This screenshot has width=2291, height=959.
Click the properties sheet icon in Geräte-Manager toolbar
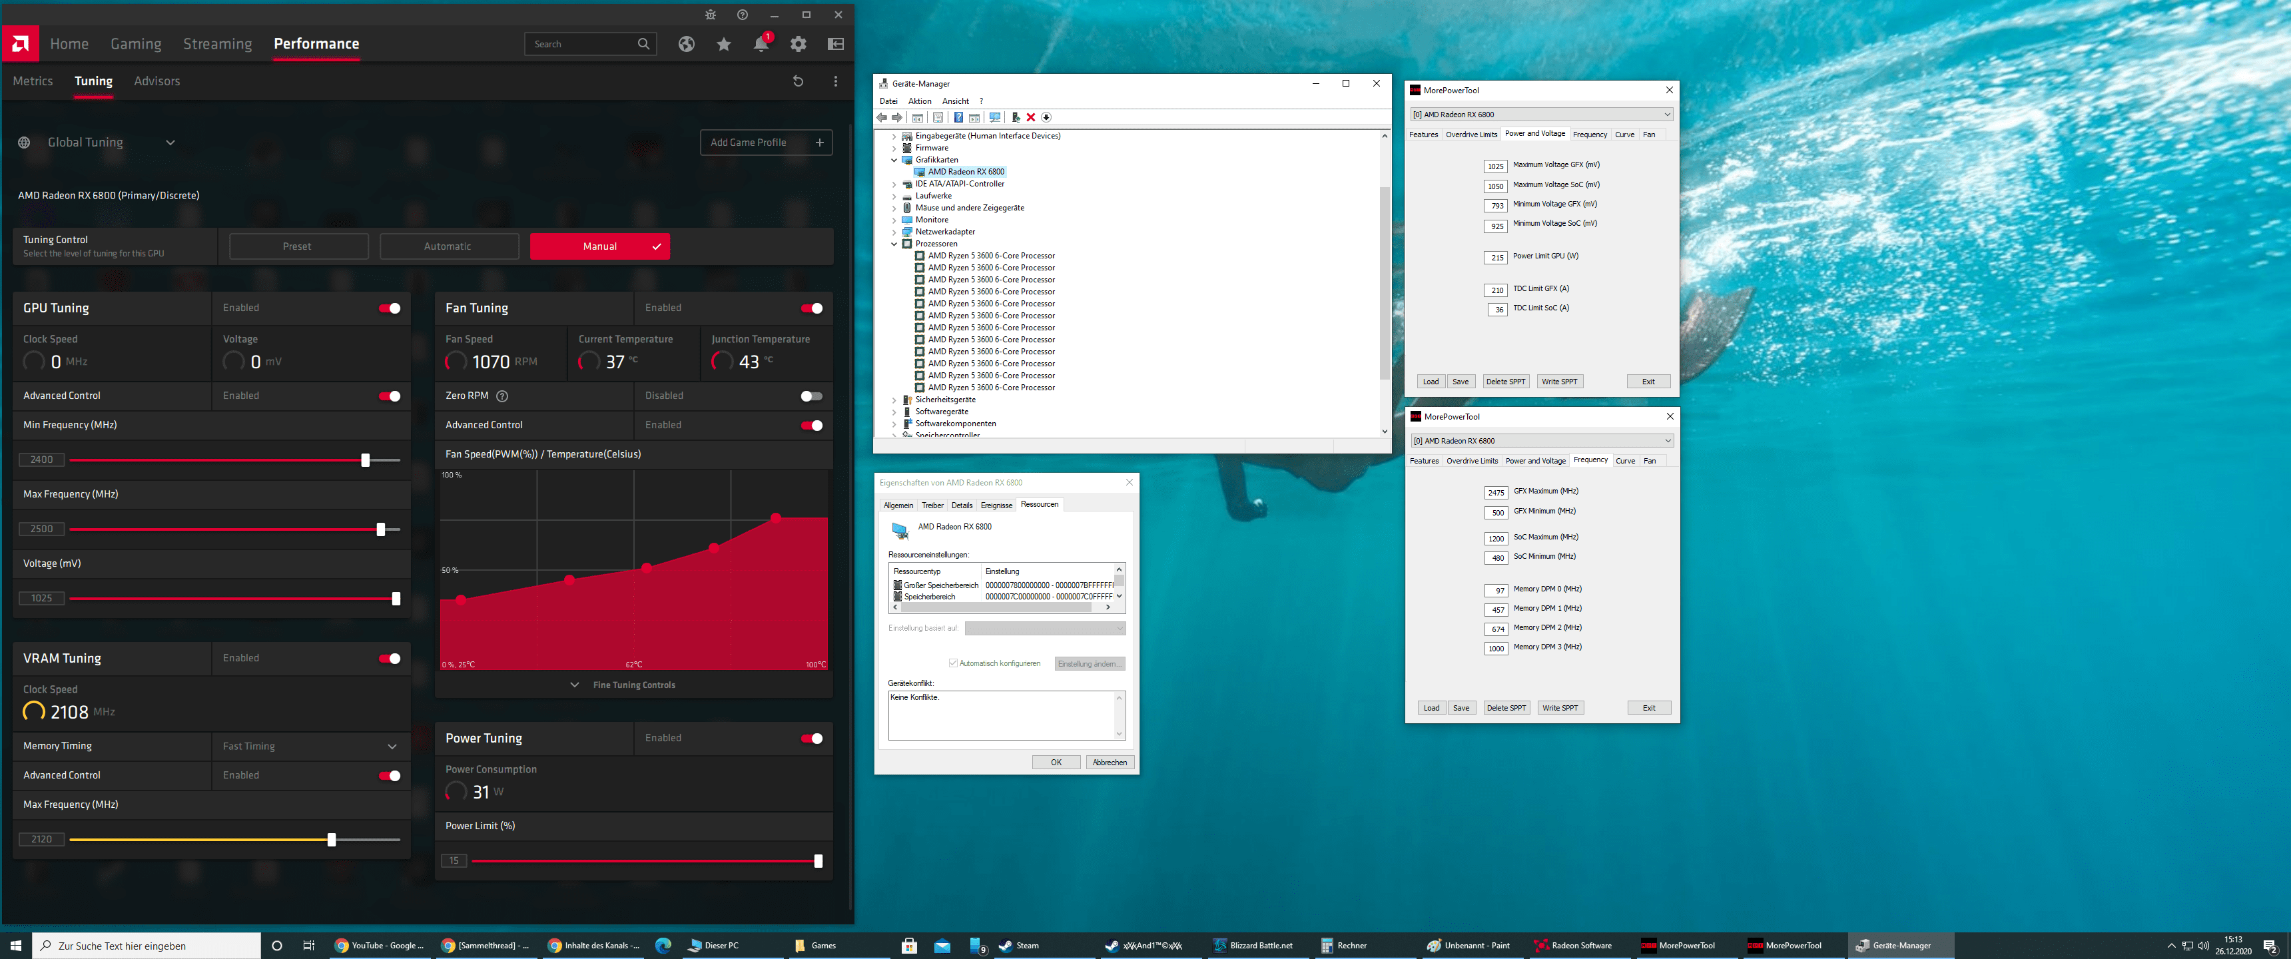click(938, 117)
